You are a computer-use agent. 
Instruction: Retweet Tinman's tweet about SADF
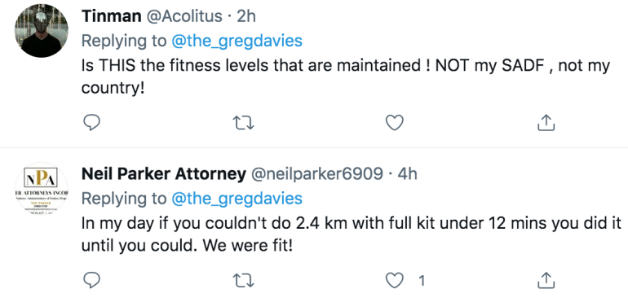click(244, 123)
